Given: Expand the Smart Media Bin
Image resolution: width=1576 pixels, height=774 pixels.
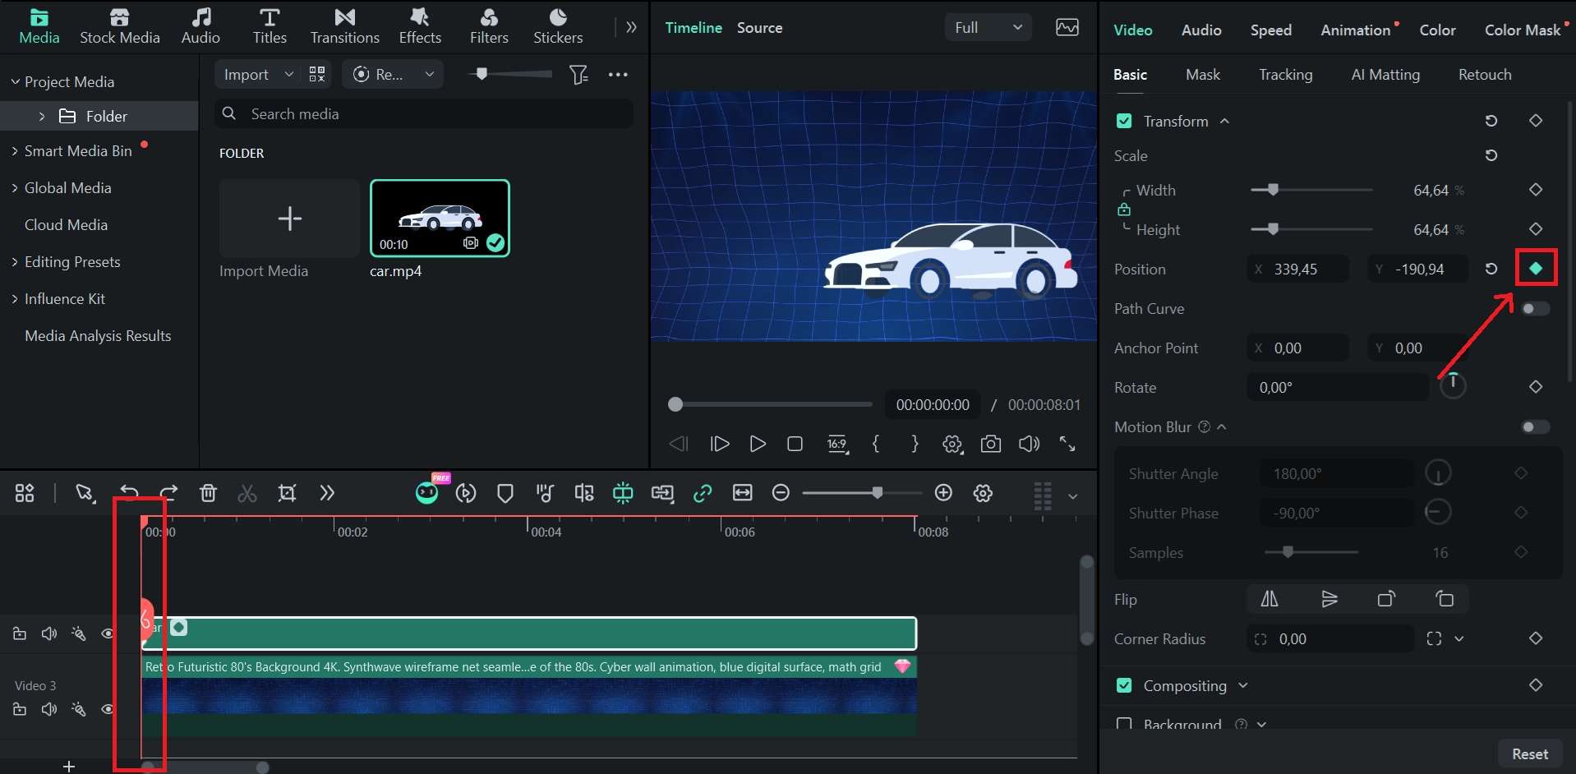Looking at the screenshot, I should pyautogui.click(x=15, y=151).
